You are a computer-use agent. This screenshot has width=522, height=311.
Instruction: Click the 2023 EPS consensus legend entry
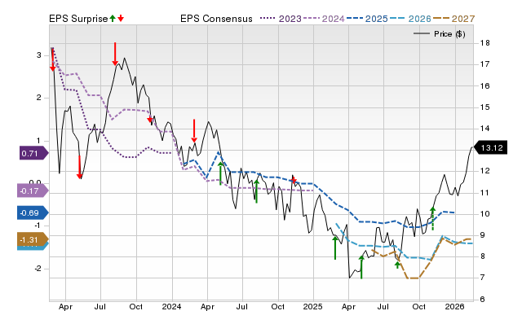coord(281,19)
